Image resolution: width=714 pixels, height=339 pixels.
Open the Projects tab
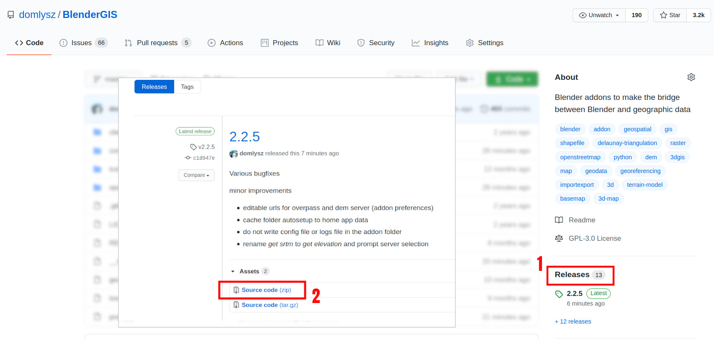coord(279,43)
